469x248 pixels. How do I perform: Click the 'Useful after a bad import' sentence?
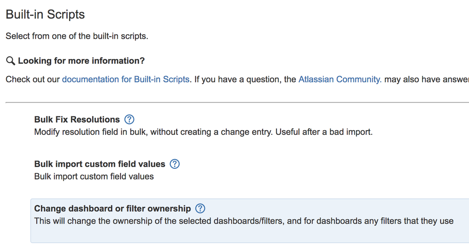tap(324, 132)
